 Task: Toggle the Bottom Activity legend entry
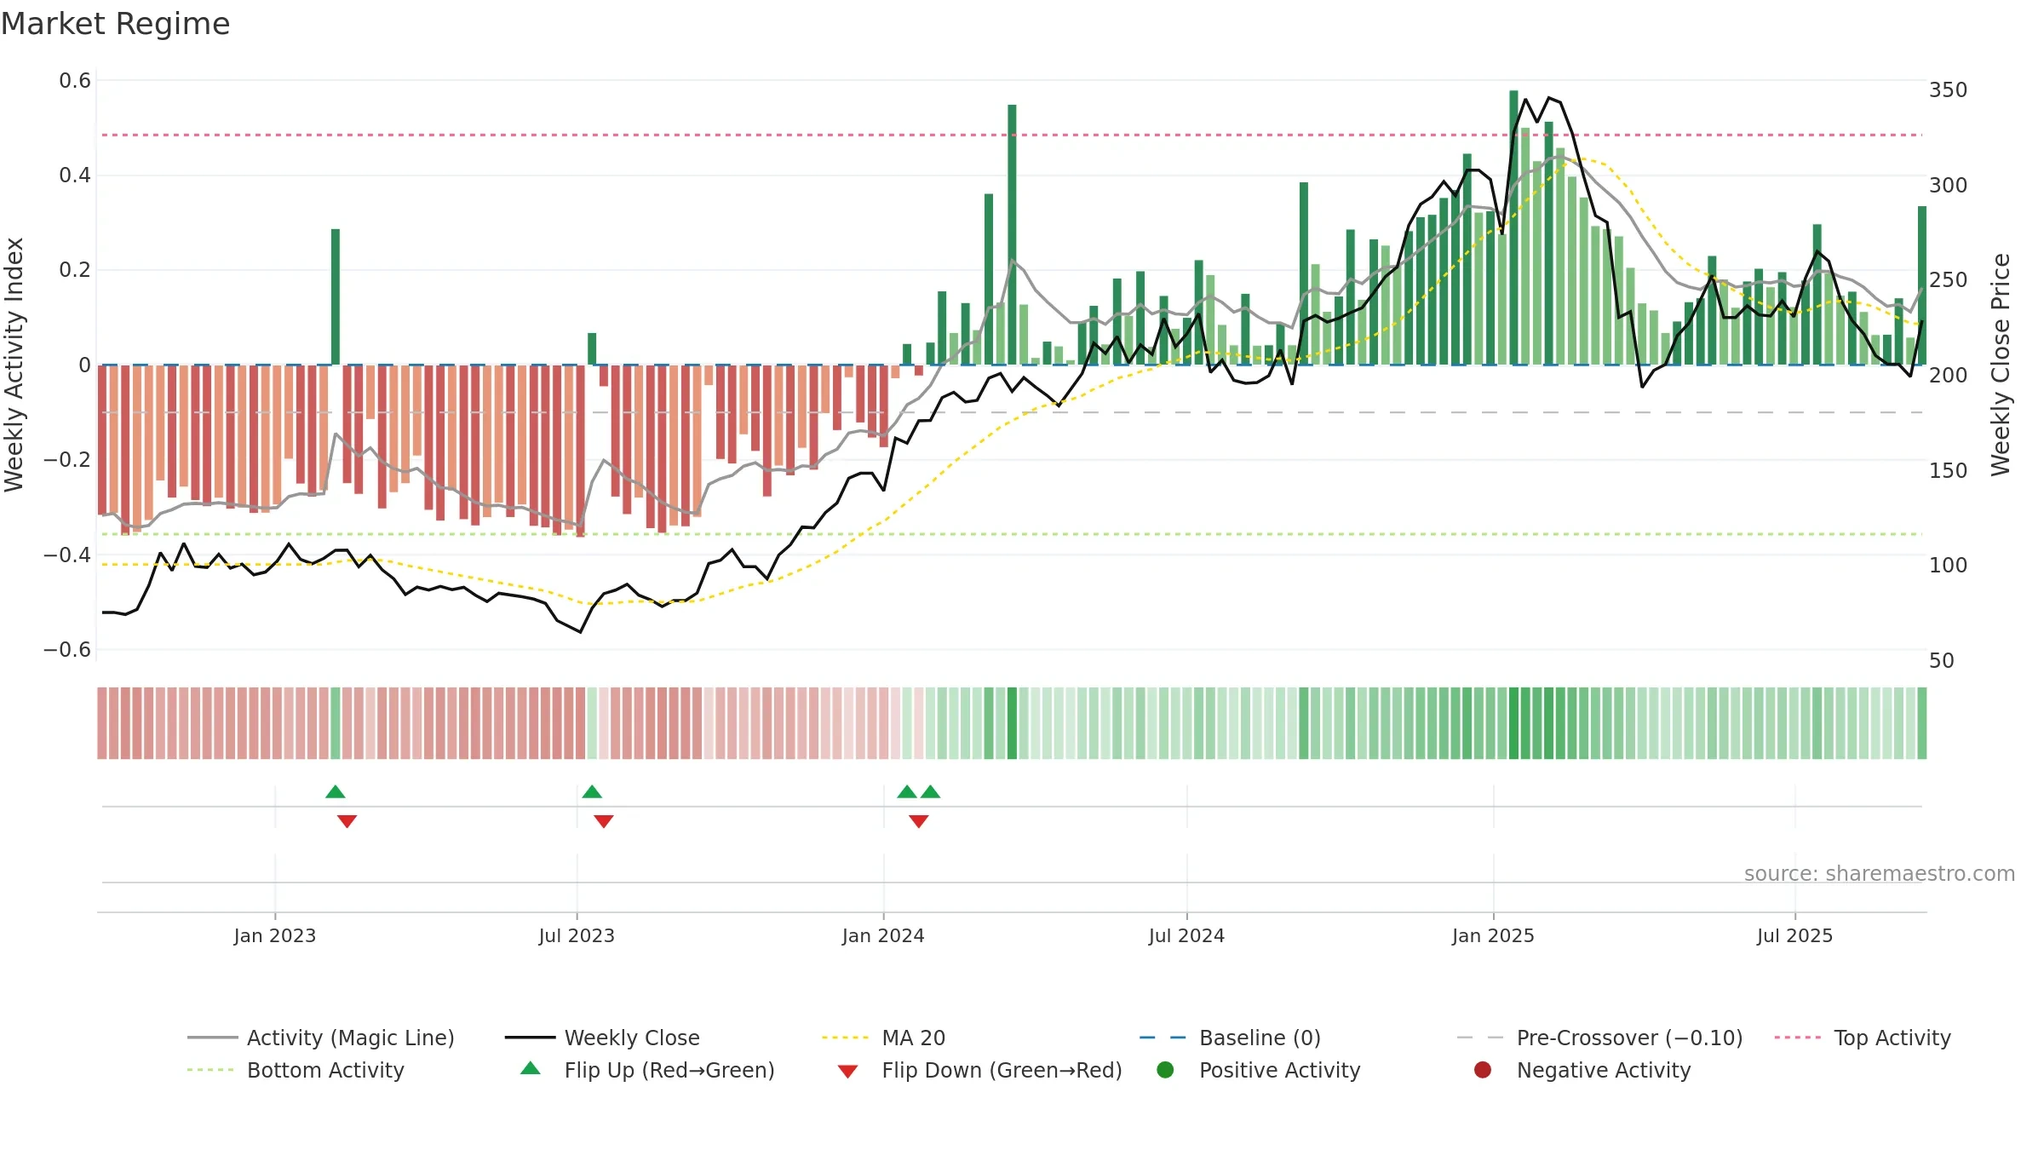(x=296, y=1070)
